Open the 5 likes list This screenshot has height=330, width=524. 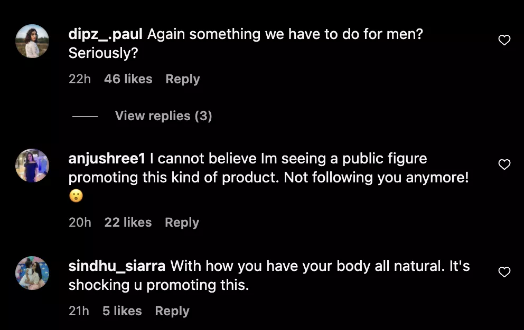pyautogui.click(x=122, y=311)
